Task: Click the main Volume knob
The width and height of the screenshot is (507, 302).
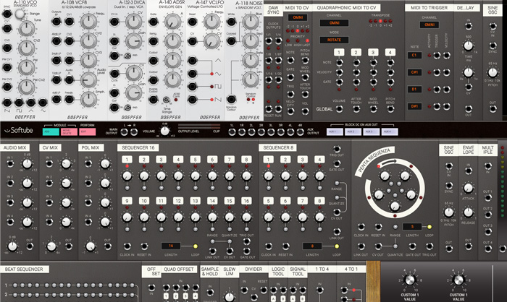Action: 165,131
